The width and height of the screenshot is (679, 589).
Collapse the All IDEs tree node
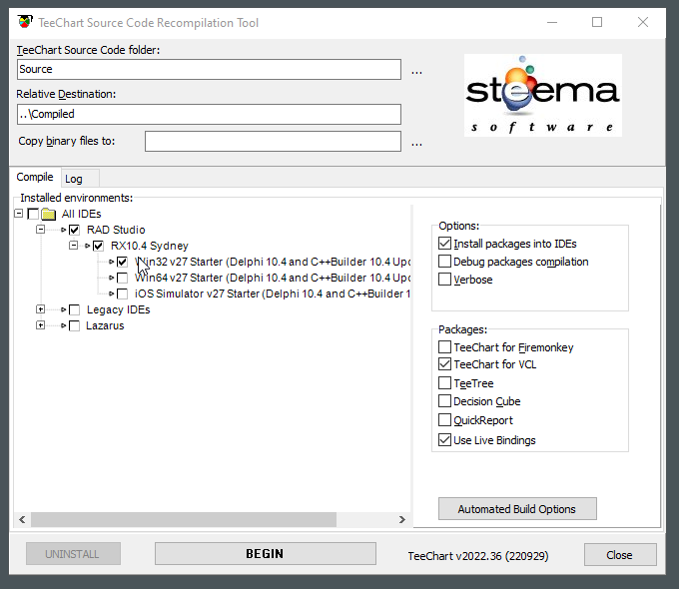coord(18,213)
